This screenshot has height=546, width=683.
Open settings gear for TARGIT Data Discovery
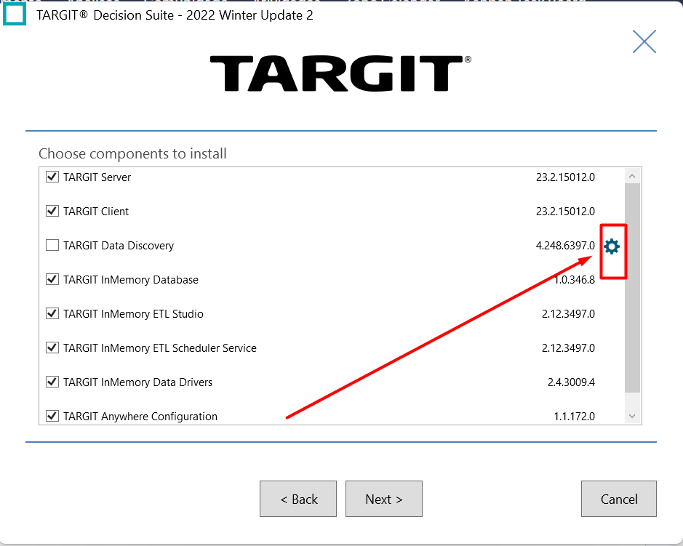pyautogui.click(x=612, y=246)
